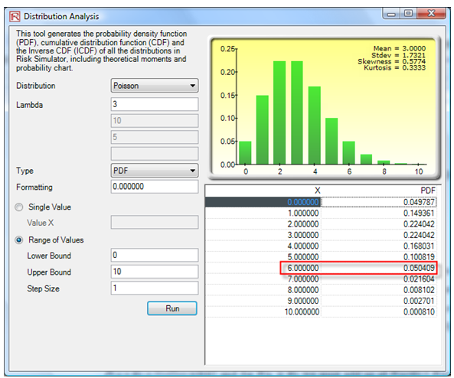Click the X column header
The width and height of the screenshot is (454, 378).
263,191
